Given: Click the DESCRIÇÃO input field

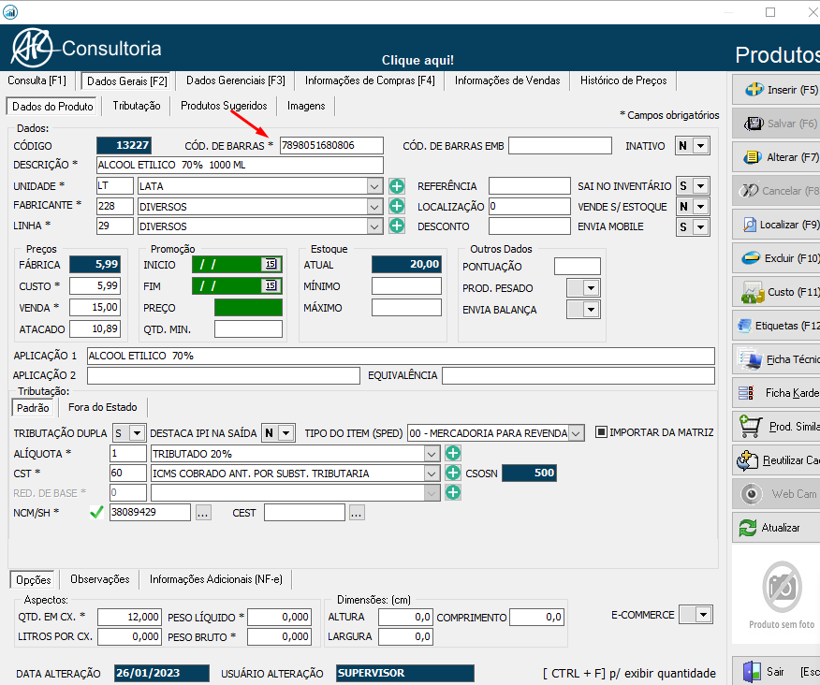Looking at the screenshot, I should pos(240,165).
